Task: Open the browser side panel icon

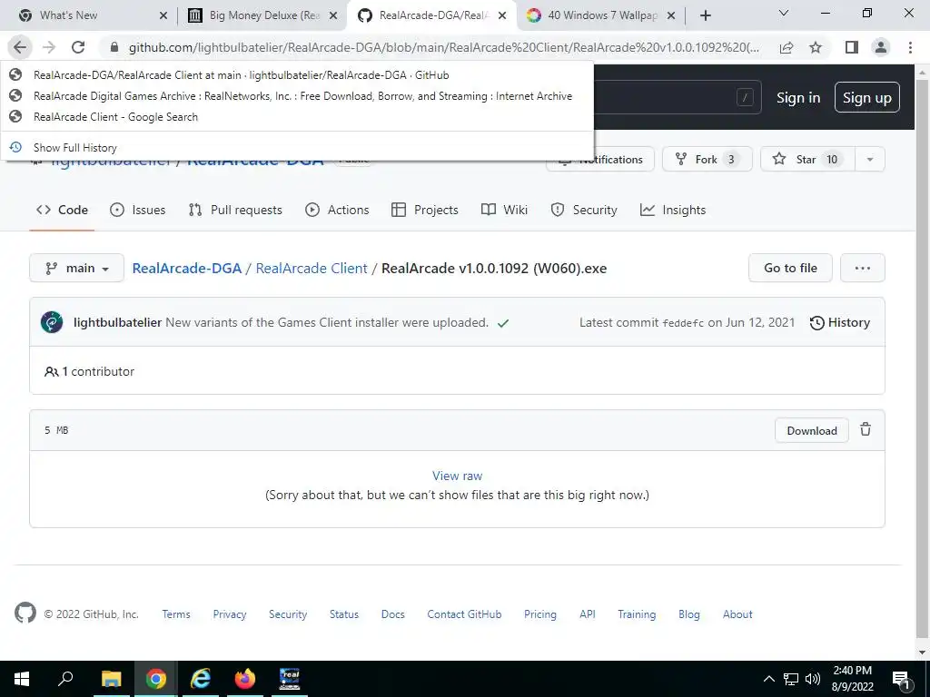Action: 852,47
